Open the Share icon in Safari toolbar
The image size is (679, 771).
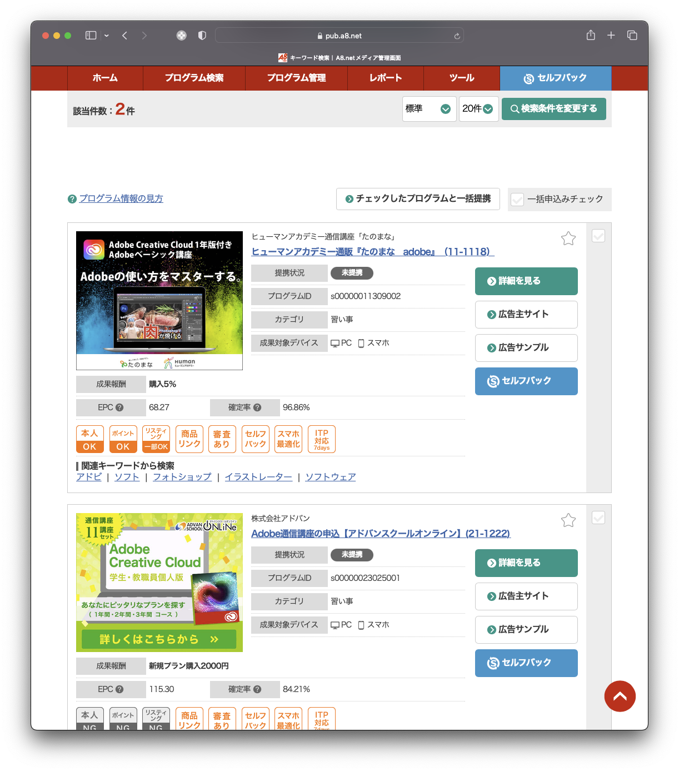(x=591, y=35)
